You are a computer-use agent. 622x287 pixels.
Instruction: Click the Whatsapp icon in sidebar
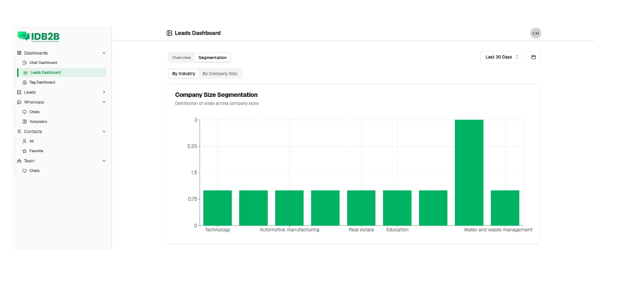tap(19, 102)
